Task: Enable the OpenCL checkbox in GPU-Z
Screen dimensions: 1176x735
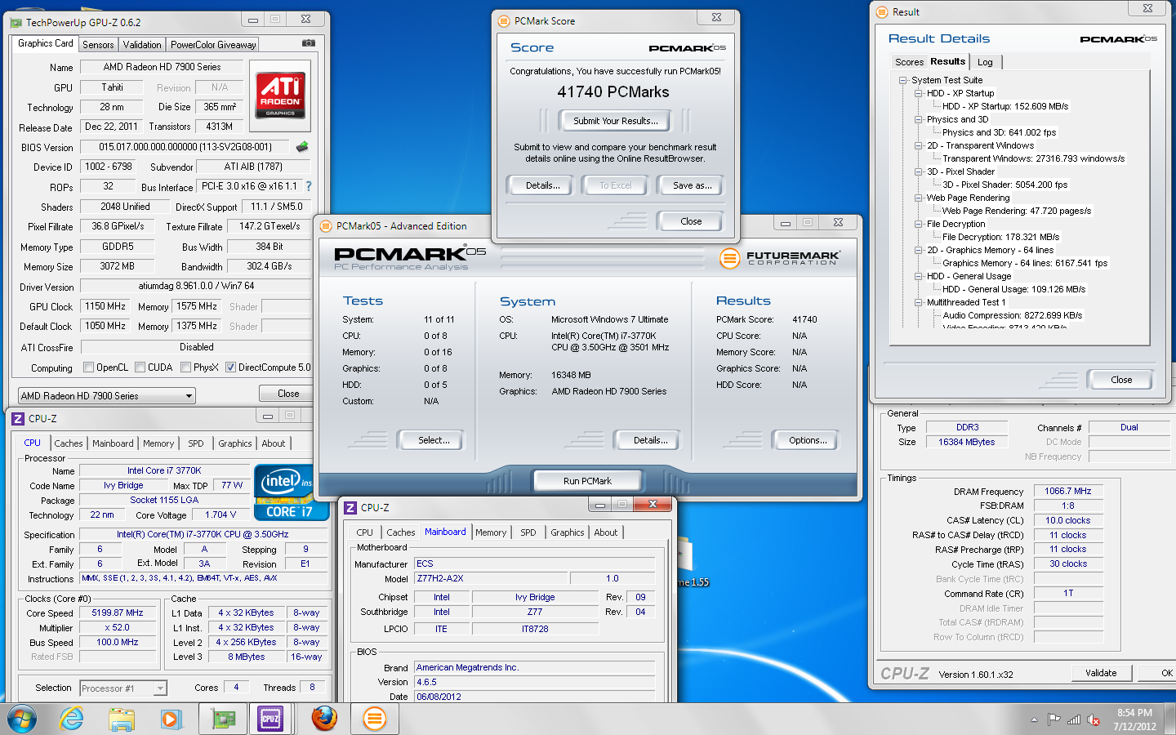Action: (88, 367)
